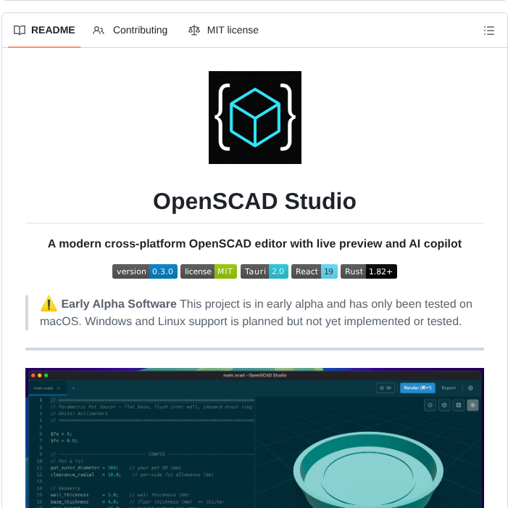Click the highlighted sun icon in preview
Screen dimensions: 508x508
click(x=472, y=405)
